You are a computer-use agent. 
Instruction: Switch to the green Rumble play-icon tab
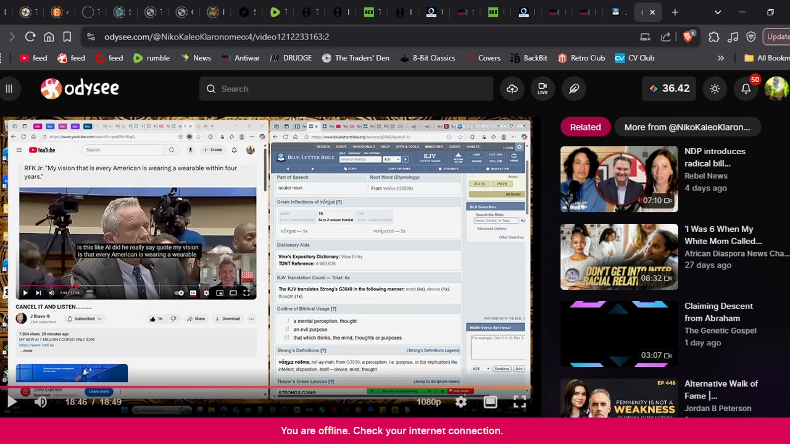[x=275, y=12]
